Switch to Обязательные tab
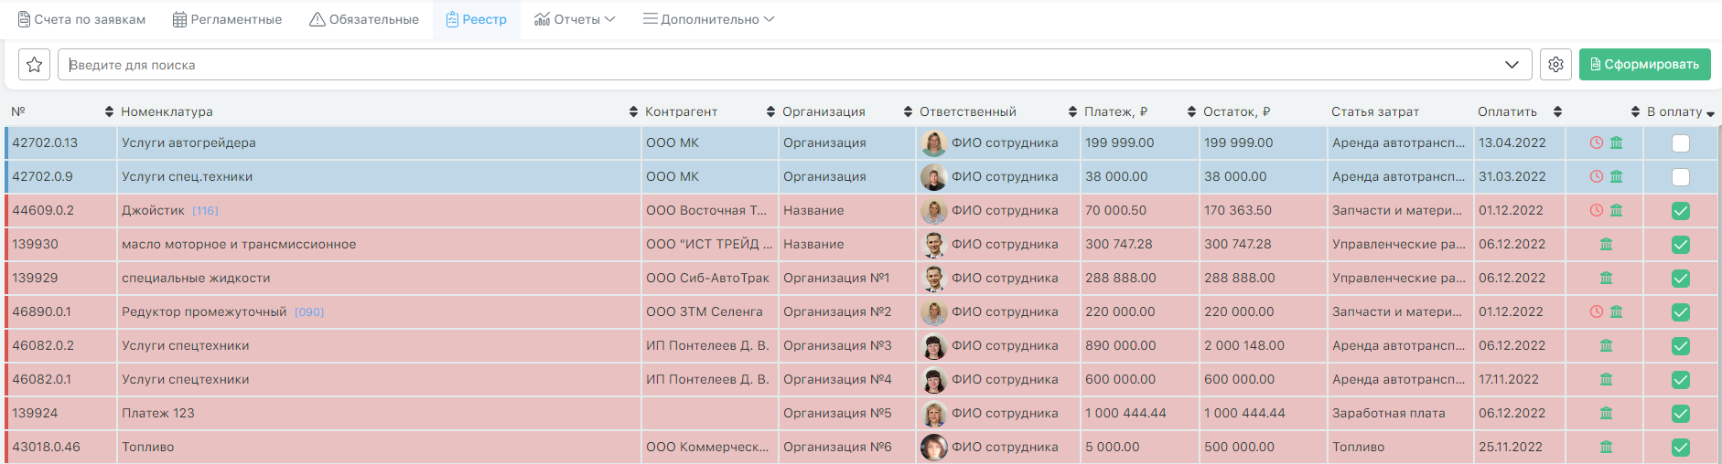The image size is (1722, 464). [364, 19]
